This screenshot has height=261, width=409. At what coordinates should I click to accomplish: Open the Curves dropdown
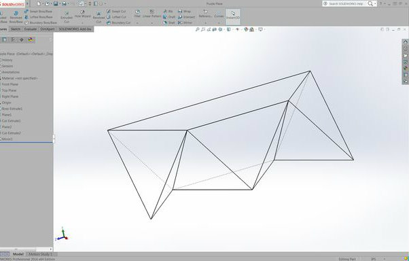pyautogui.click(x=219, y=22)
